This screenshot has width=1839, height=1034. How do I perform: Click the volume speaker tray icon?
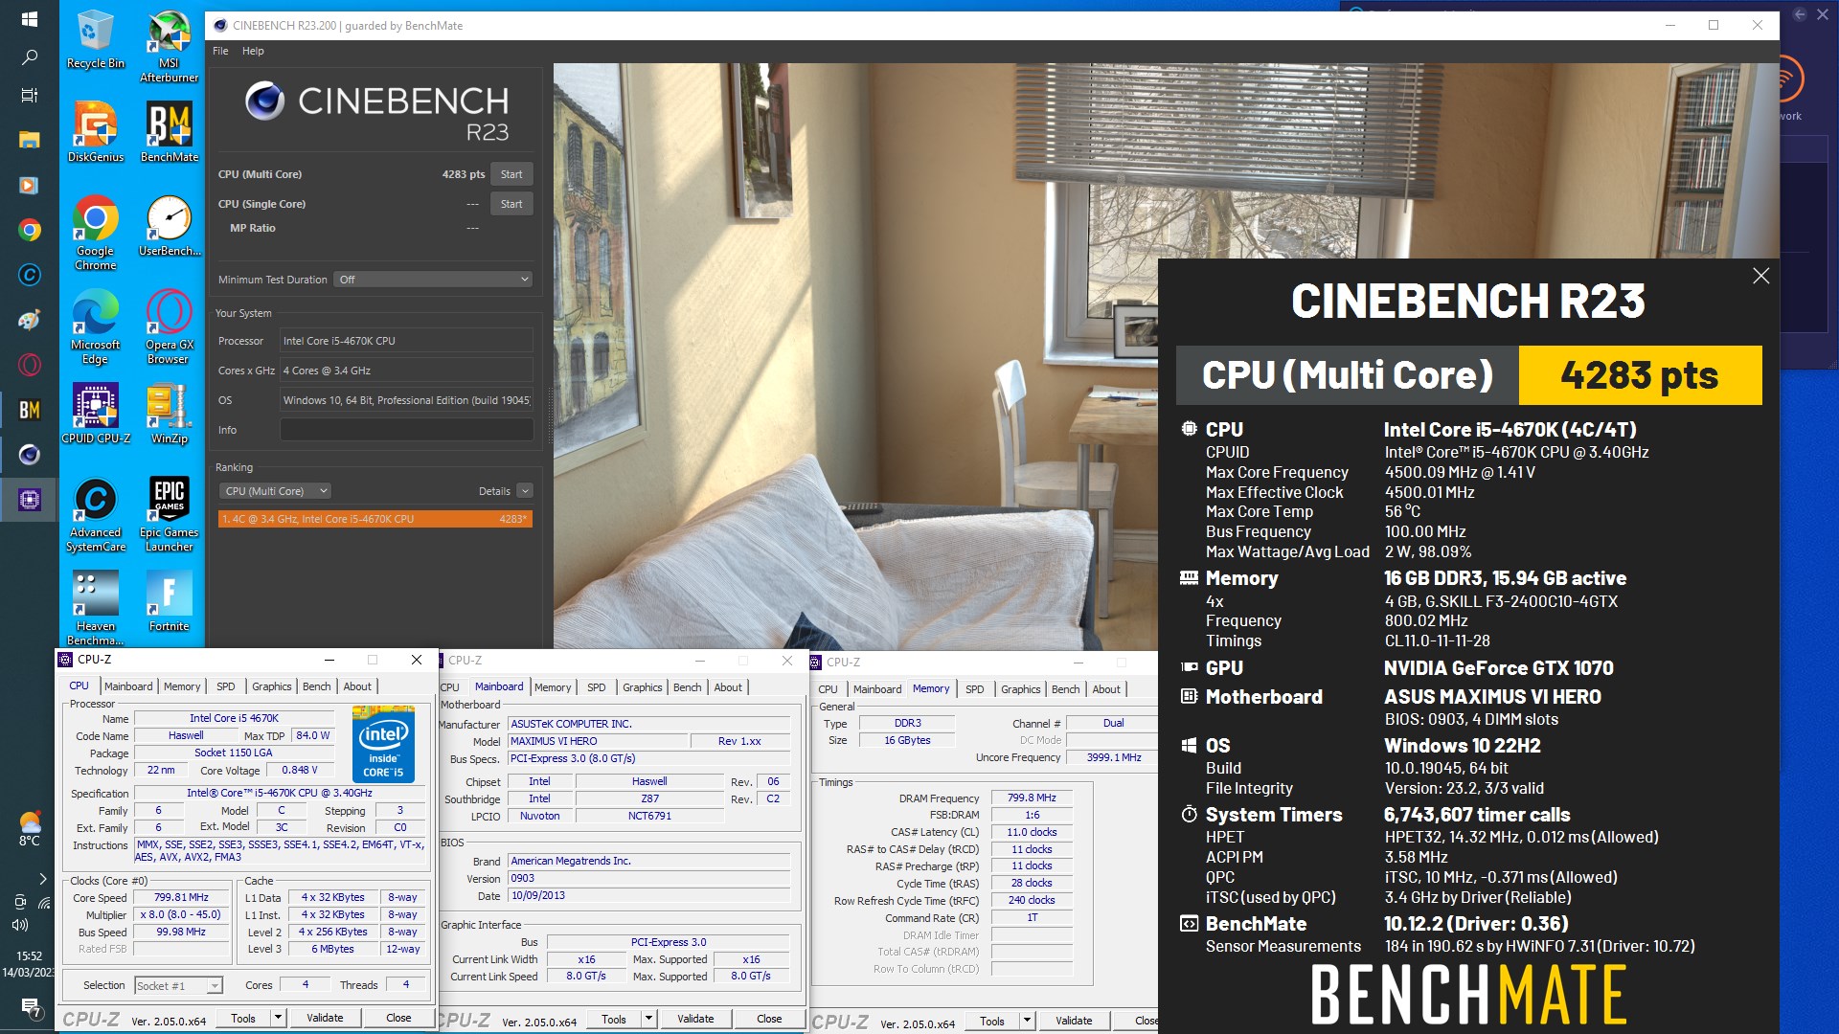click(20, 925)
